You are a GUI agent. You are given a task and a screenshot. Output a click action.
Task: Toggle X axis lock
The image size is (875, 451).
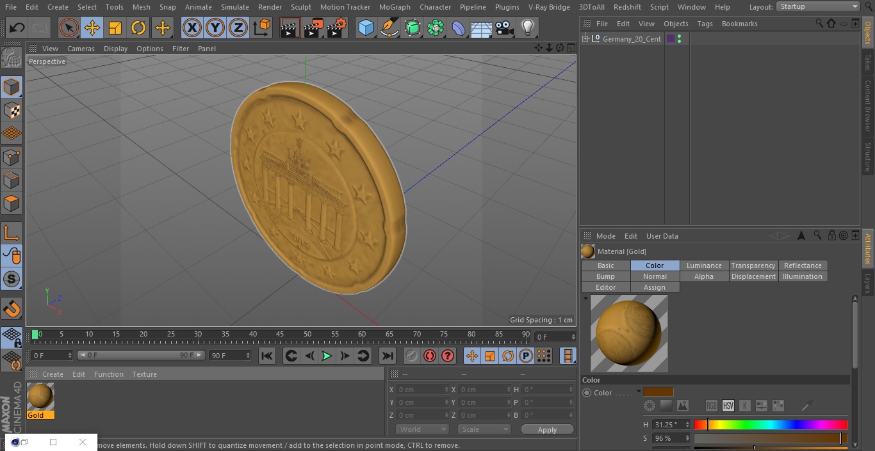192,28
